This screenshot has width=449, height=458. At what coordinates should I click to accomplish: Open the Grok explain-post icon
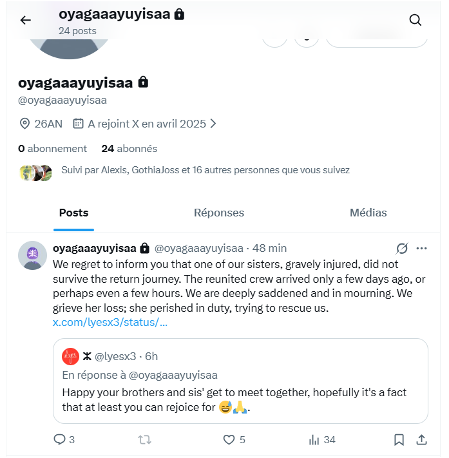[x=401, y=248]
